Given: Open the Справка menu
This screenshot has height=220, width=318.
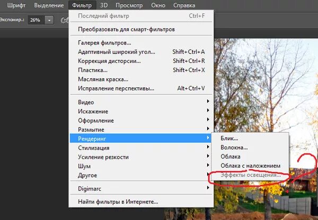Looking at the screenshot, I should (x=184, y=5).
